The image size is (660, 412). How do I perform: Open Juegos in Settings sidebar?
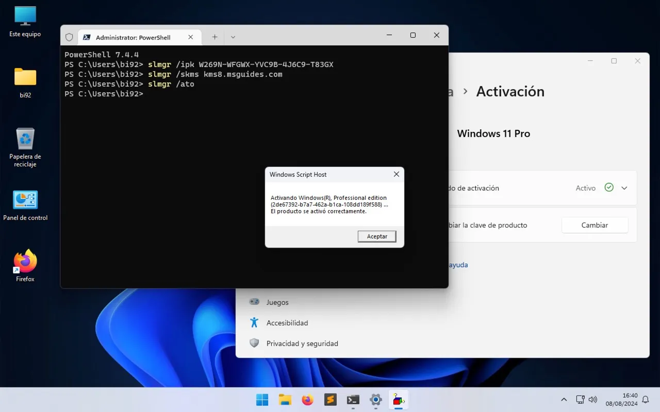pyautogui.click(x=277, y=302)
